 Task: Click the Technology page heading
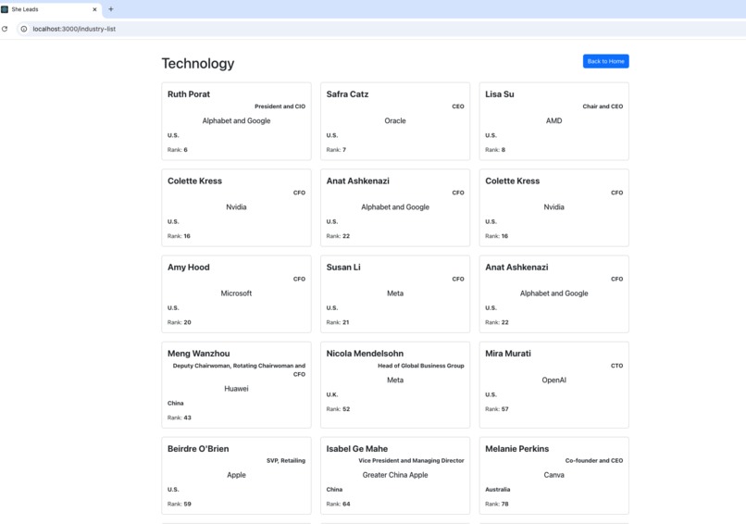(198, 63)
